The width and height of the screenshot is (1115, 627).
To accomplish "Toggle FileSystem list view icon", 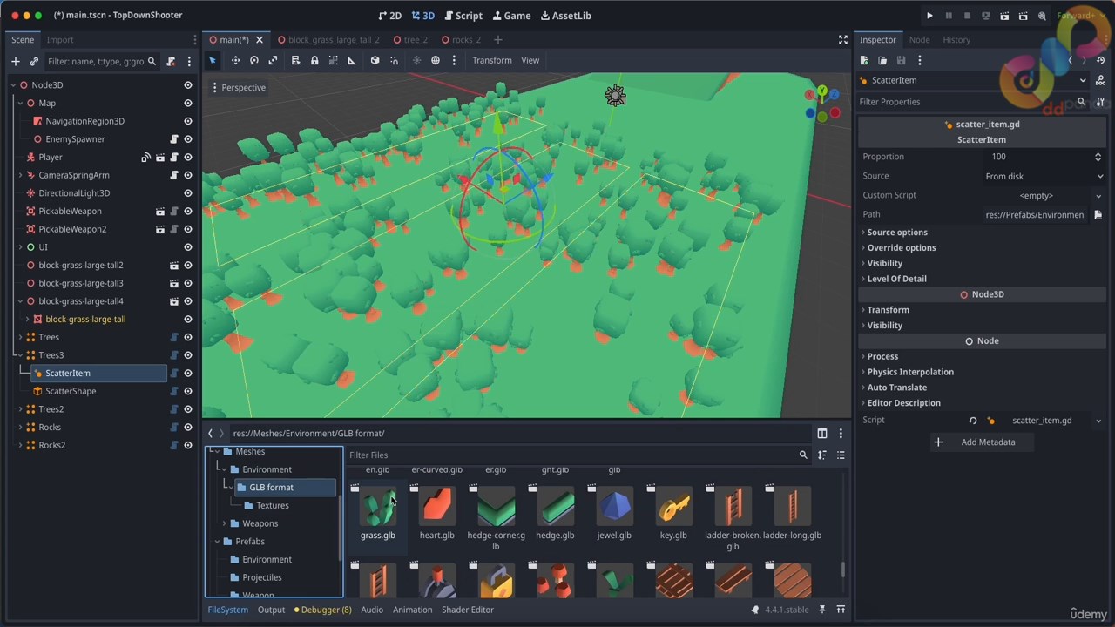I will point(841,455).
